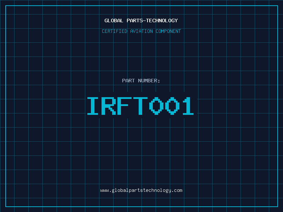Click the word COMPONENT in the subtitle
283x212 pixels.
click(x=168, y=31)
